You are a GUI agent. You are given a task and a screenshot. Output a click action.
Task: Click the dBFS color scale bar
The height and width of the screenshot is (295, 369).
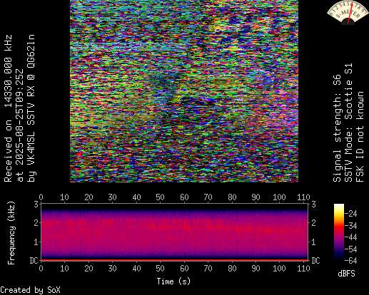pos(339,232)
